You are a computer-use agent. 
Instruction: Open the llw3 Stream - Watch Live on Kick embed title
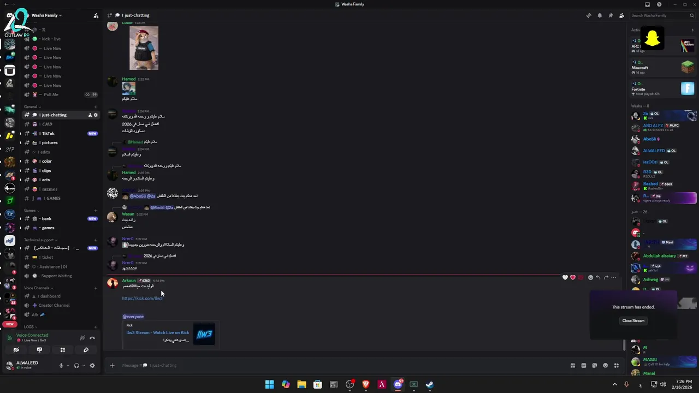[x=158, y=332]
